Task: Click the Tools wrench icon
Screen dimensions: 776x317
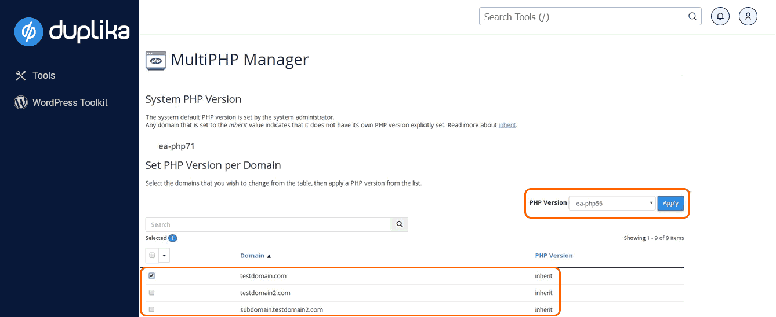Action: 21,75
